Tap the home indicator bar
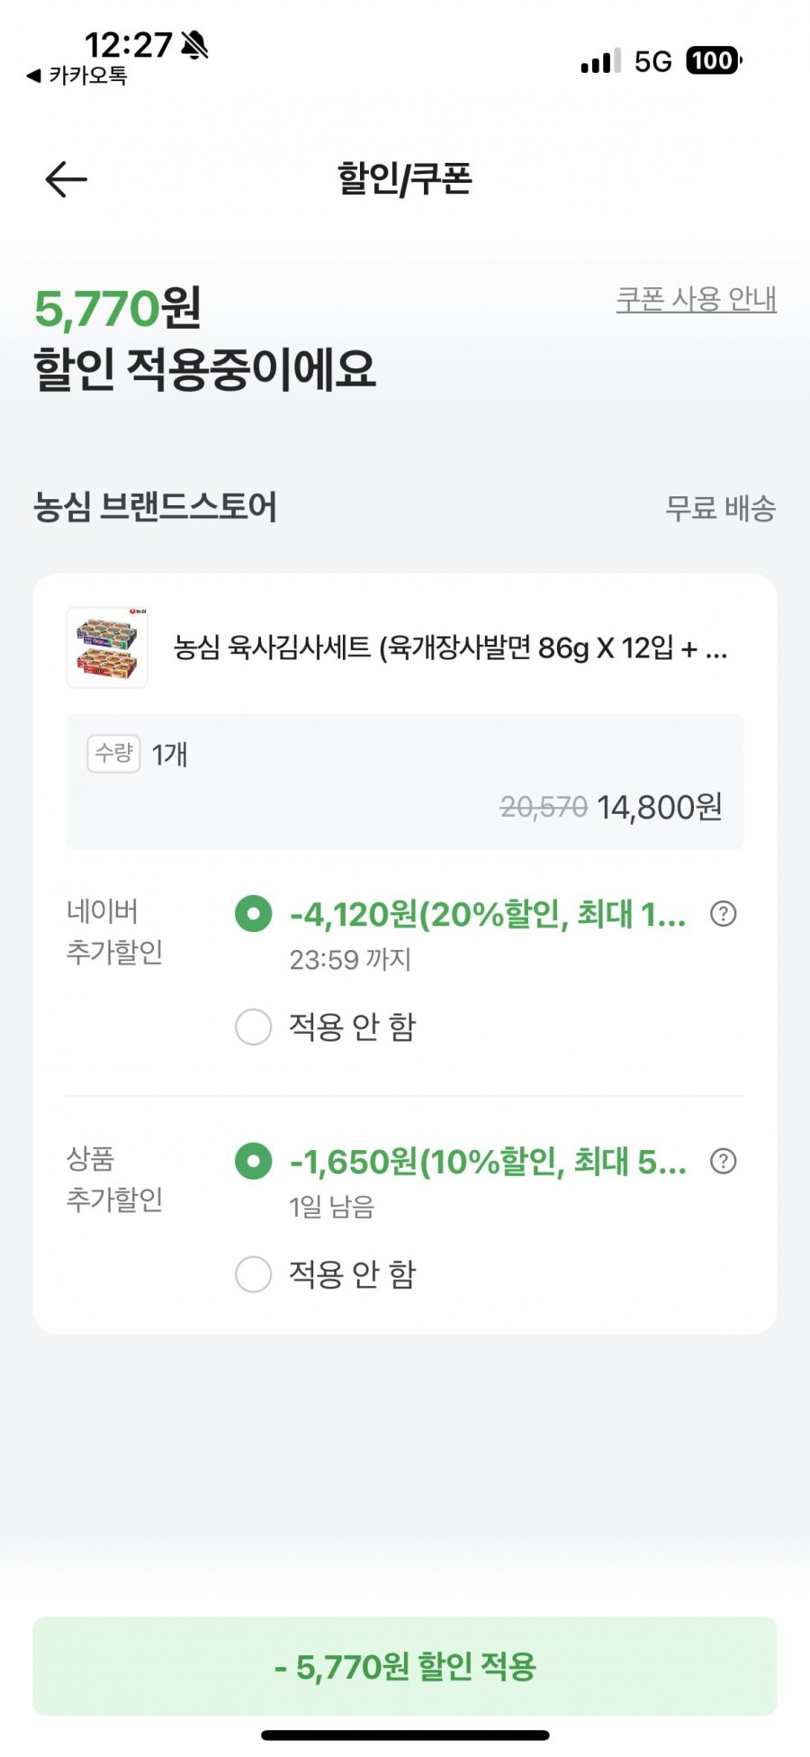 coord(405,1735)
